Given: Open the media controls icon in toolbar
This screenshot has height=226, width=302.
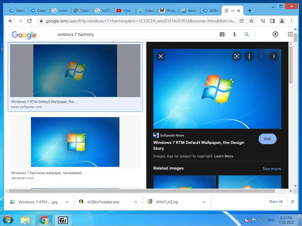Looking at the screenshot, I should click(x=263, y=21).
